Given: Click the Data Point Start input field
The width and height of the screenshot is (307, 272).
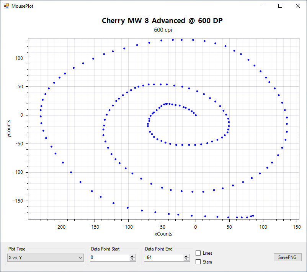Looking at the screenshot, I should (x=110, y=257).
